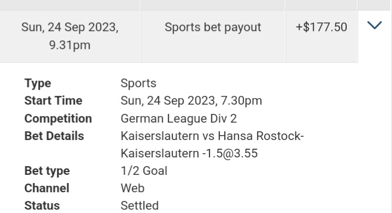This screenshot has width=392, height=213.
Task: Click the +$177.50 payout amount cell
Action: coord(321,36)
